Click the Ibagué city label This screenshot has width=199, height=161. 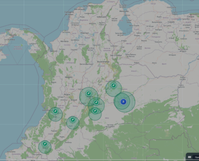click(74, 100)
